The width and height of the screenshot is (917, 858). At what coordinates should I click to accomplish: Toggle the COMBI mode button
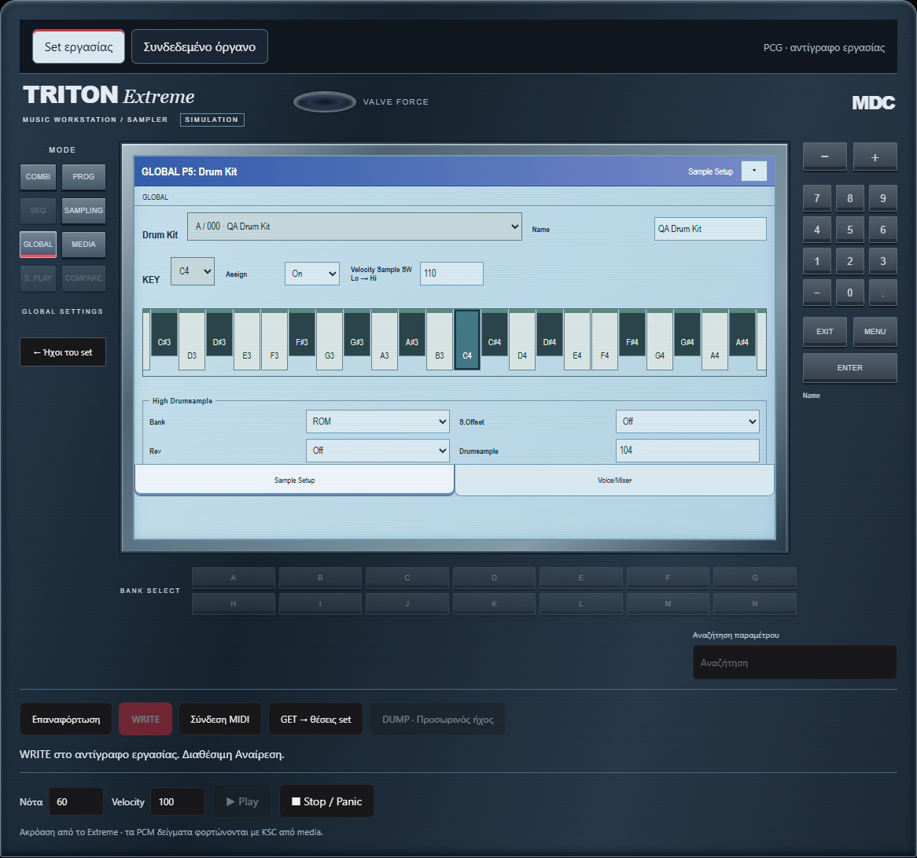click(x=38, y=177)
